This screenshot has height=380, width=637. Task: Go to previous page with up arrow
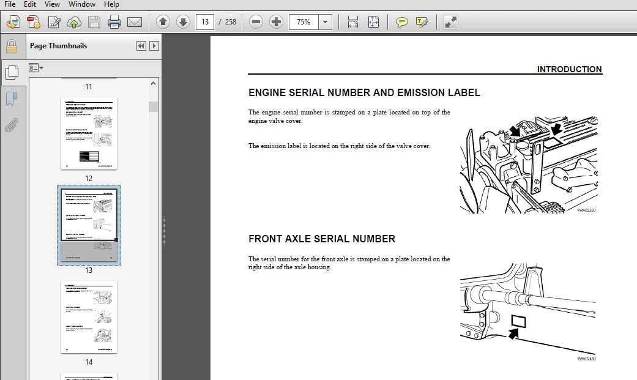pyautogui.click(x=163, y=22)
